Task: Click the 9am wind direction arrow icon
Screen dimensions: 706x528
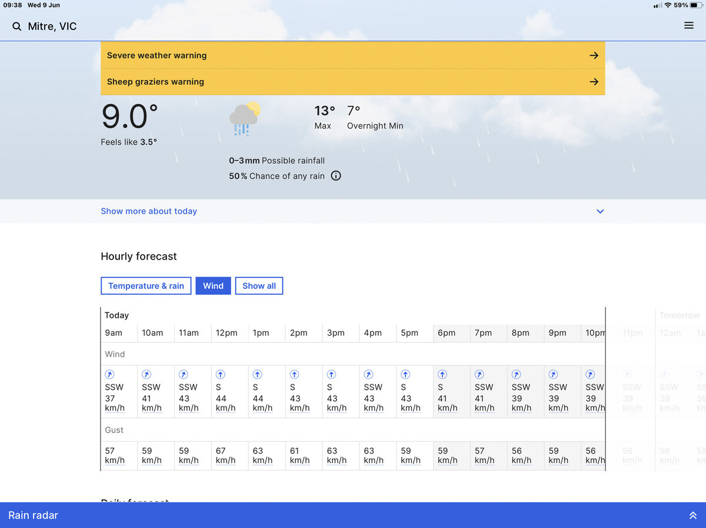Action: coord(109,374)
